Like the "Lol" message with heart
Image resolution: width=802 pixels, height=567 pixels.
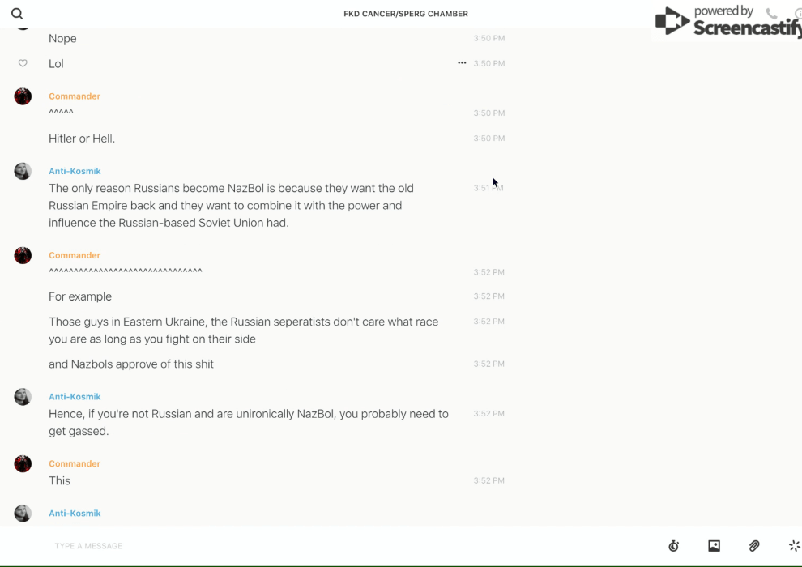[x=23, y=63]
